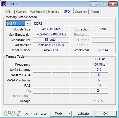The height and width of the screenshot is (118, 119).
Task: Click the empty Registered field
Action: (103, 34)
